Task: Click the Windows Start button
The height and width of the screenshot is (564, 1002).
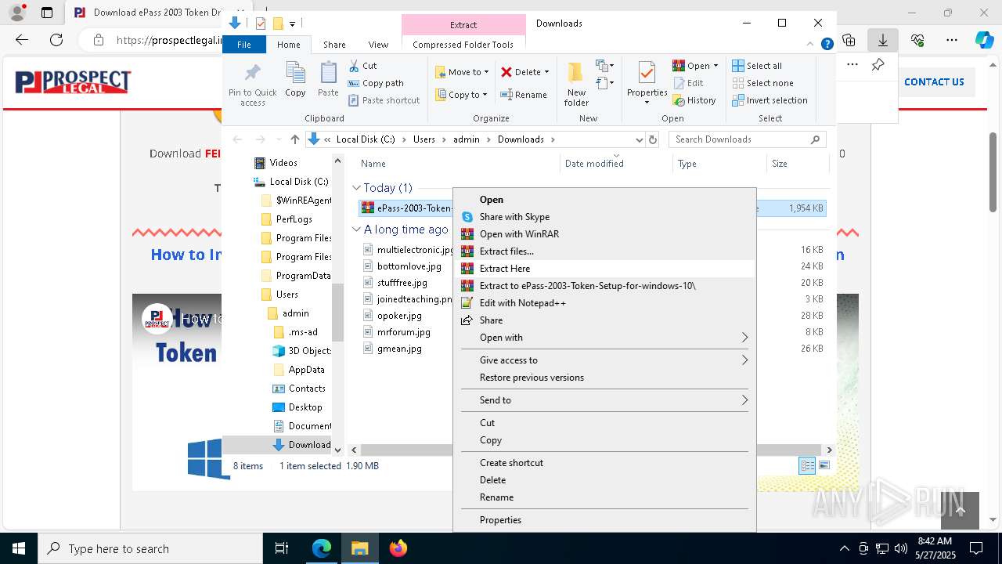Action: click(x=18, y=548)
